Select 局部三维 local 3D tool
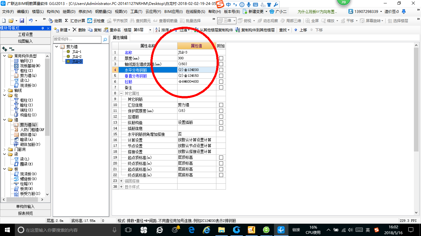The image size is (421, 236). (x=291, y=21)
